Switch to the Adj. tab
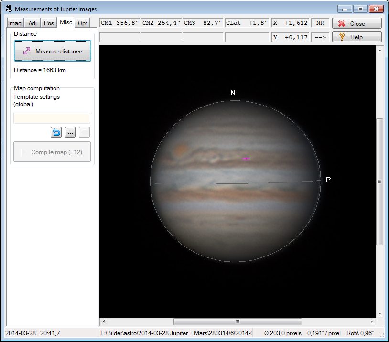Viewport: 389px width, 342px height. coord(33,23)
